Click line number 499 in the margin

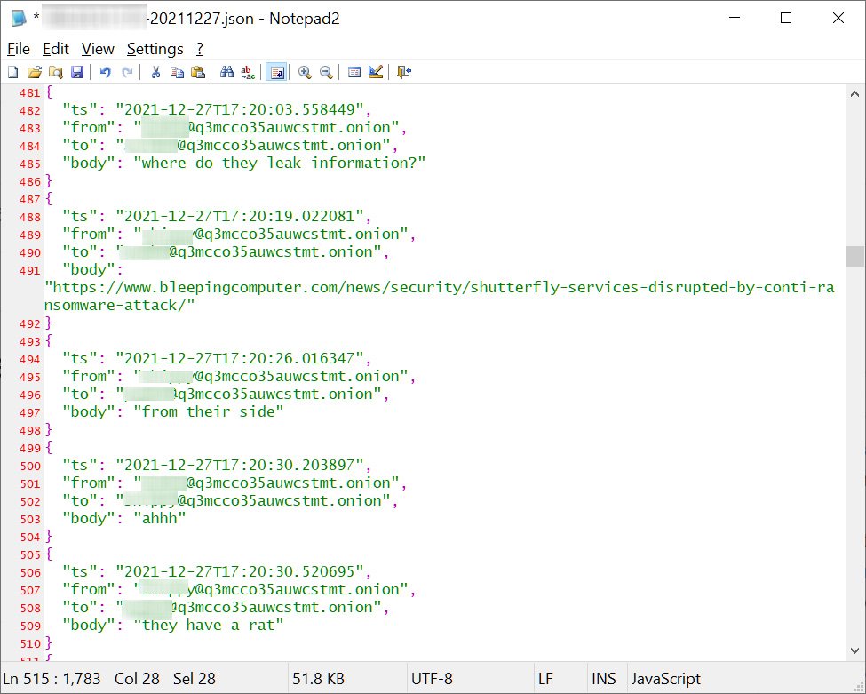(30, 448)
